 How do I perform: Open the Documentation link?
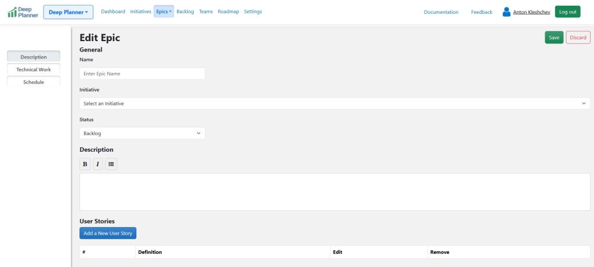(441, 12)
